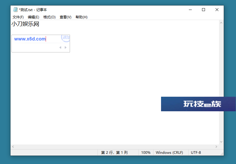Click horizontal scrollbar right arrow
Image resolution: width=236 pixels, height=164 pixels.
point(216,147)
